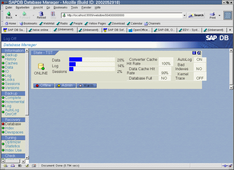Click the Print toolbar icon
The height and width of the screenshot is (170, 234).
213,15
